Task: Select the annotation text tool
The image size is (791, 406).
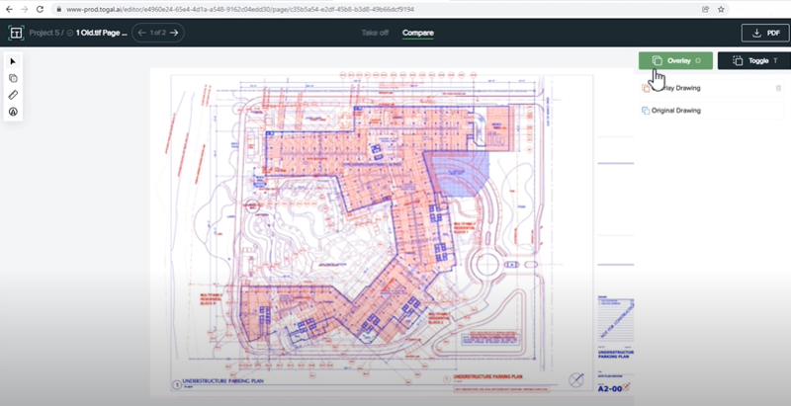Action: 13,112
